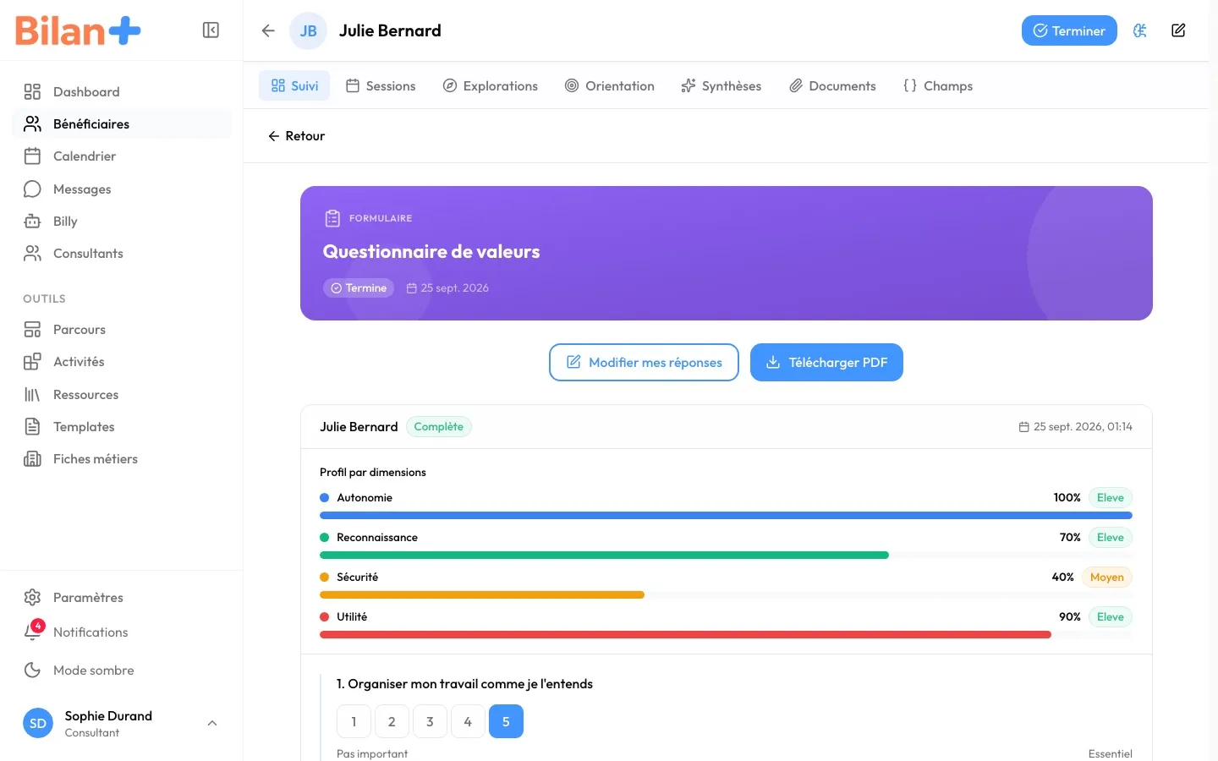
Task: Click Télécharger PDF button
Action: (826, 362)
